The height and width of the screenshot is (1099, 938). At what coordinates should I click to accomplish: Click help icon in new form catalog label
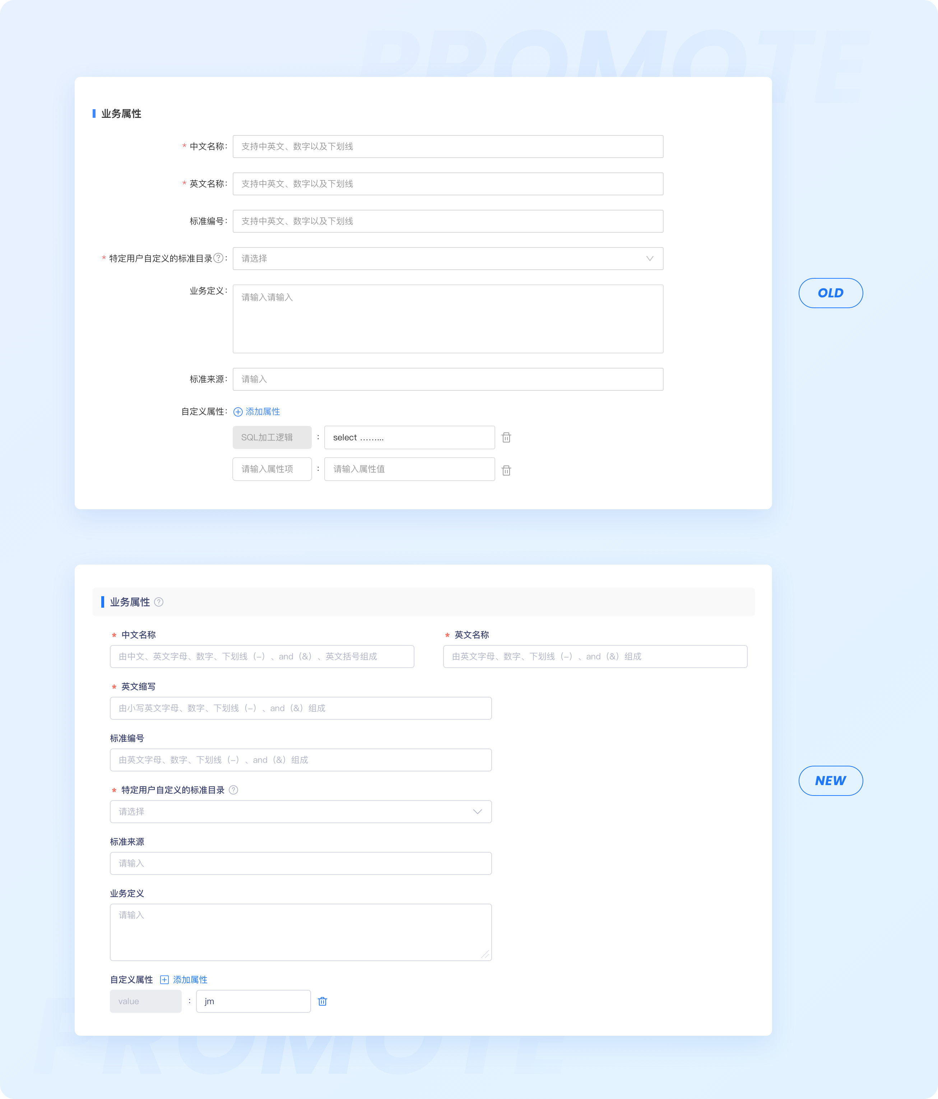pyautogui.click(x=233, y=790)
